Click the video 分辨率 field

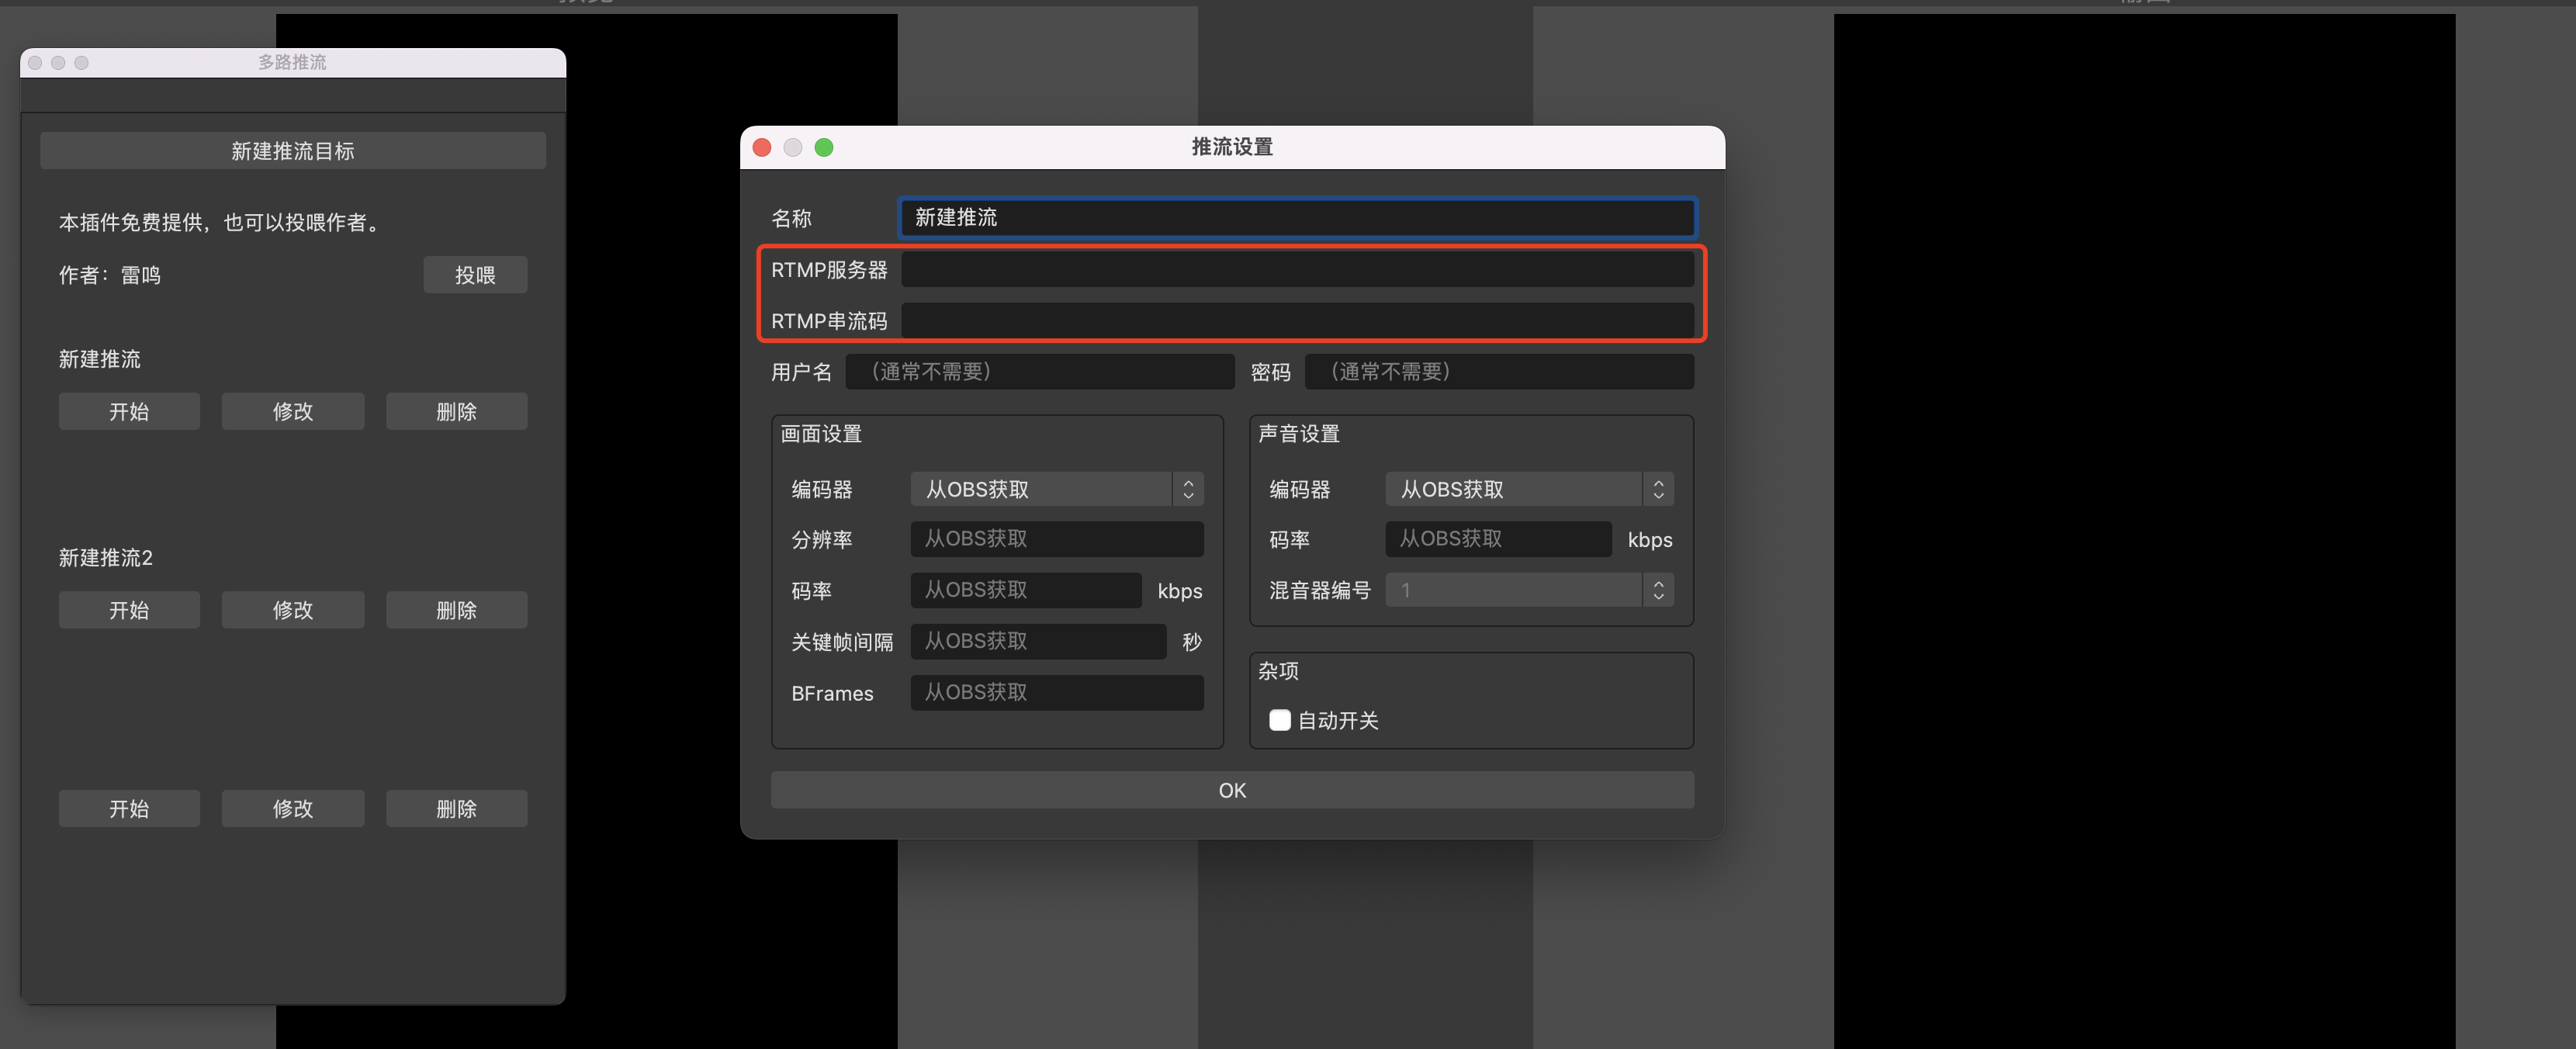[1056, 539]
